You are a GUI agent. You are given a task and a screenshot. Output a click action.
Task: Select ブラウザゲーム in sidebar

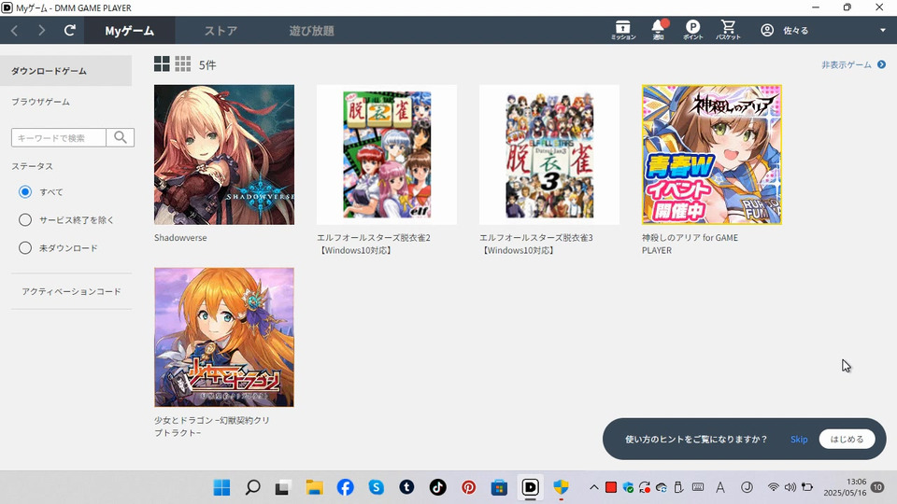(x=40, y=102)
